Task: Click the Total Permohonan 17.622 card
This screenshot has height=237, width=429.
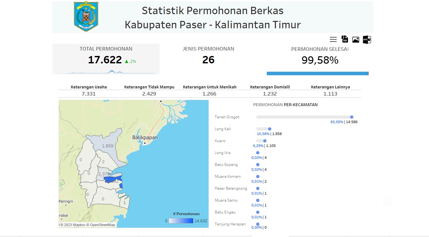Action: pos(106,59)
